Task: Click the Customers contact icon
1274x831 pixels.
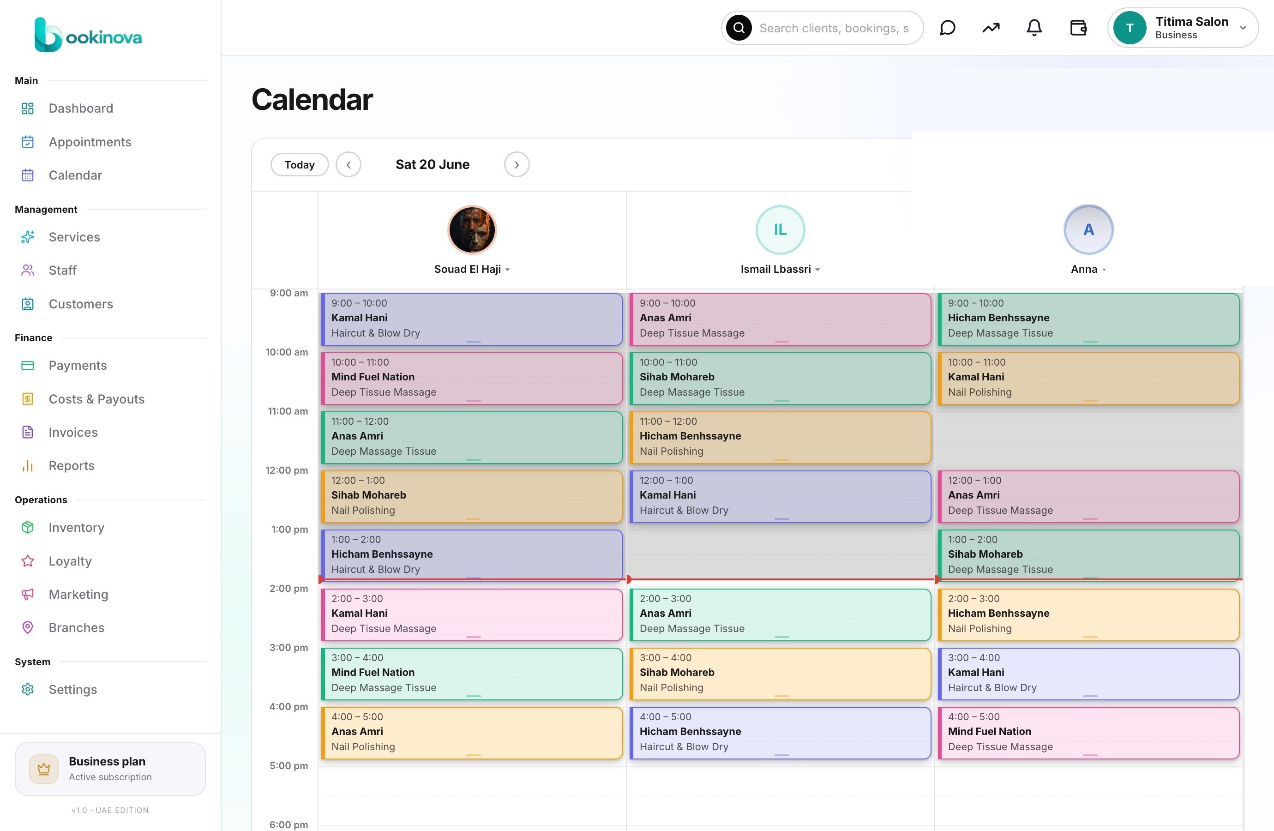Action: click(27, 304)
